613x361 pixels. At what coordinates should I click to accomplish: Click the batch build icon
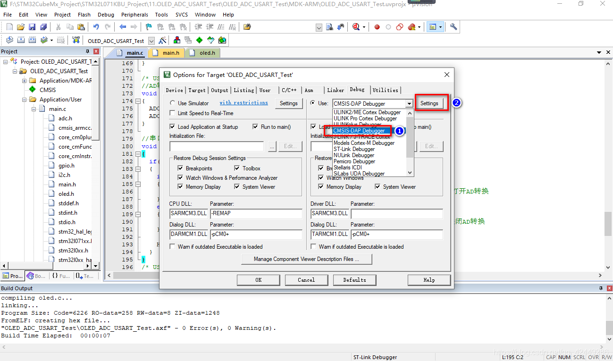tap(44, 40)
